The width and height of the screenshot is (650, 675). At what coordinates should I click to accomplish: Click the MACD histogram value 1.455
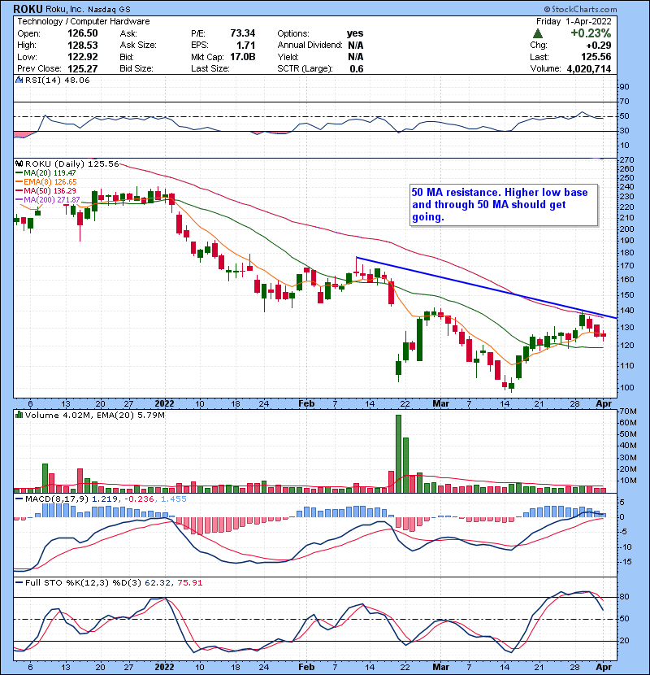coord(174,499)
